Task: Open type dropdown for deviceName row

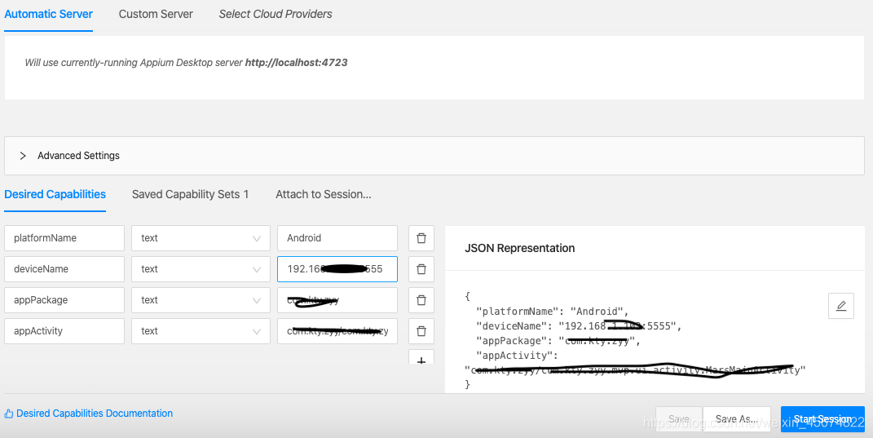Action: pyautogui.click(x=201, y=269)
